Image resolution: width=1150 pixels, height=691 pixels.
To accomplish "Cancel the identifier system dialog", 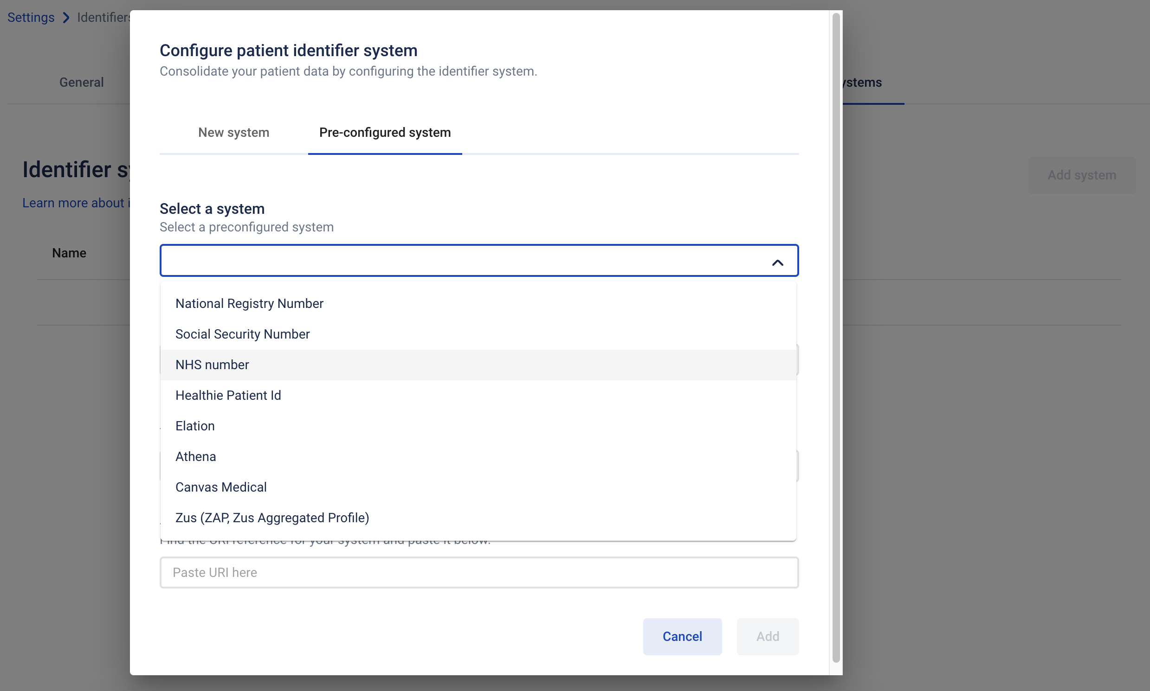I will pos(682,637).
